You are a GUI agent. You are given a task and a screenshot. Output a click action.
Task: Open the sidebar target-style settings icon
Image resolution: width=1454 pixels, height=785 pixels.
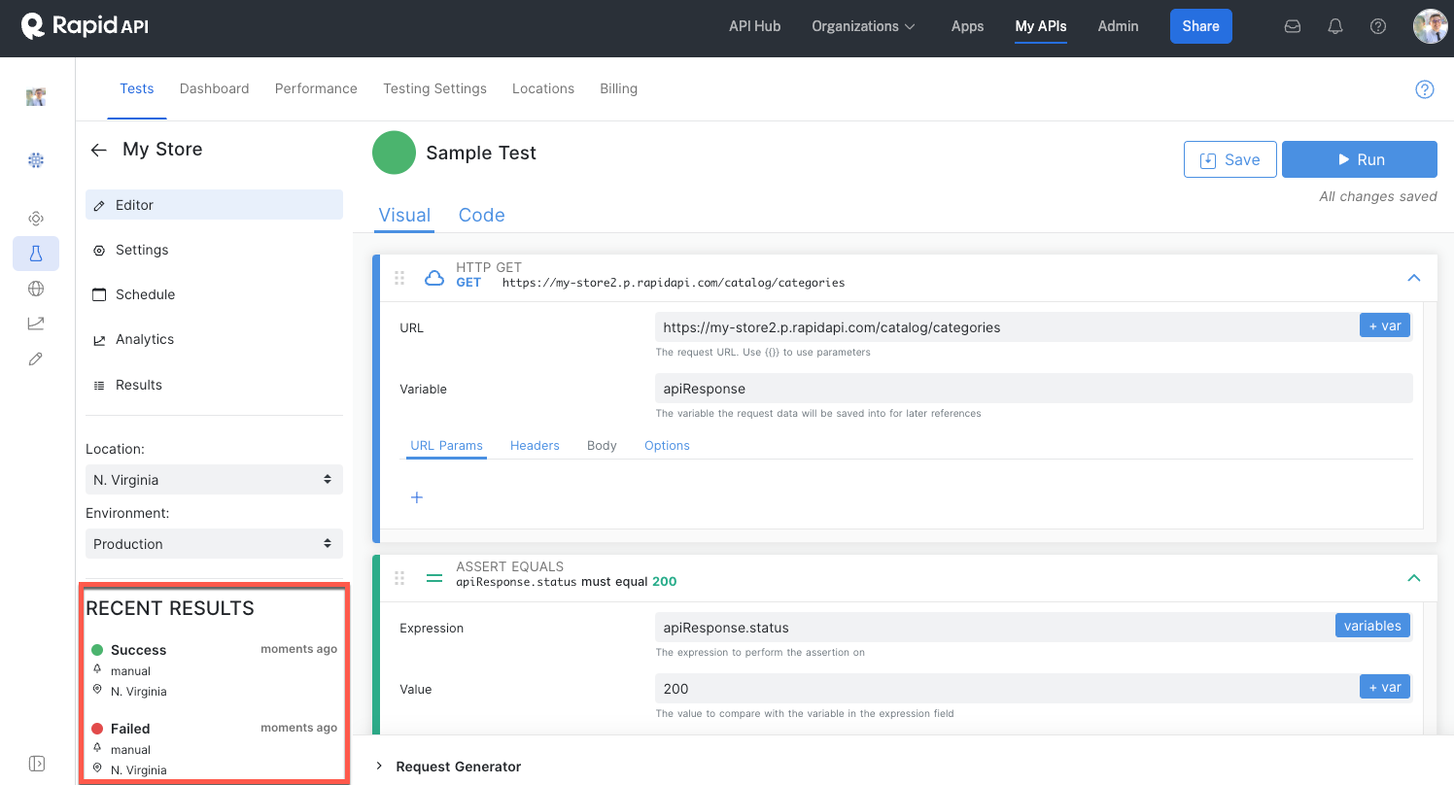[36, 219]
